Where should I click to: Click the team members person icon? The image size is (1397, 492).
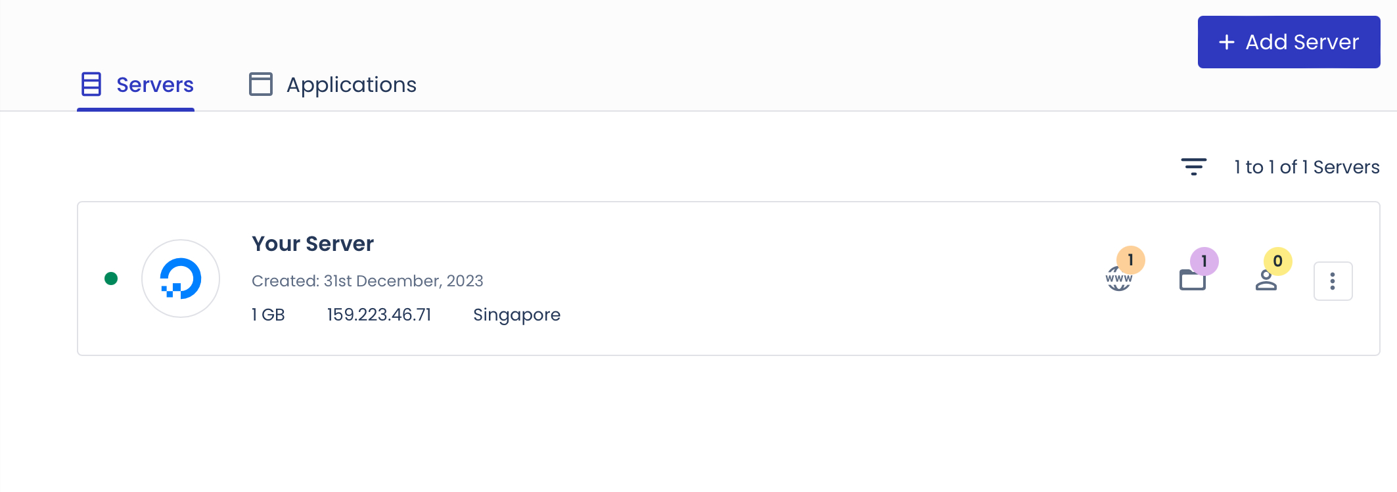point(1266,280)
